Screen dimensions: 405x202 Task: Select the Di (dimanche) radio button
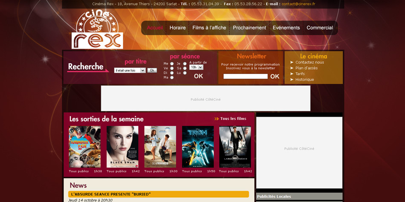[x=172, y=73]
